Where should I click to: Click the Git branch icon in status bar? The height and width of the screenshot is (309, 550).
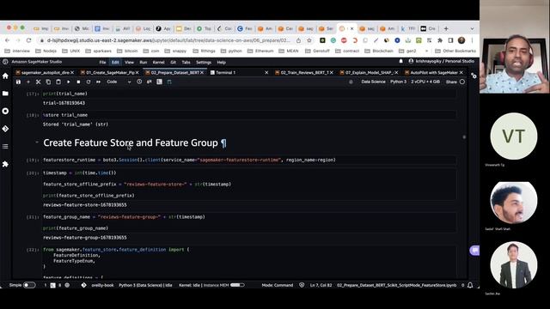[84, 285]
